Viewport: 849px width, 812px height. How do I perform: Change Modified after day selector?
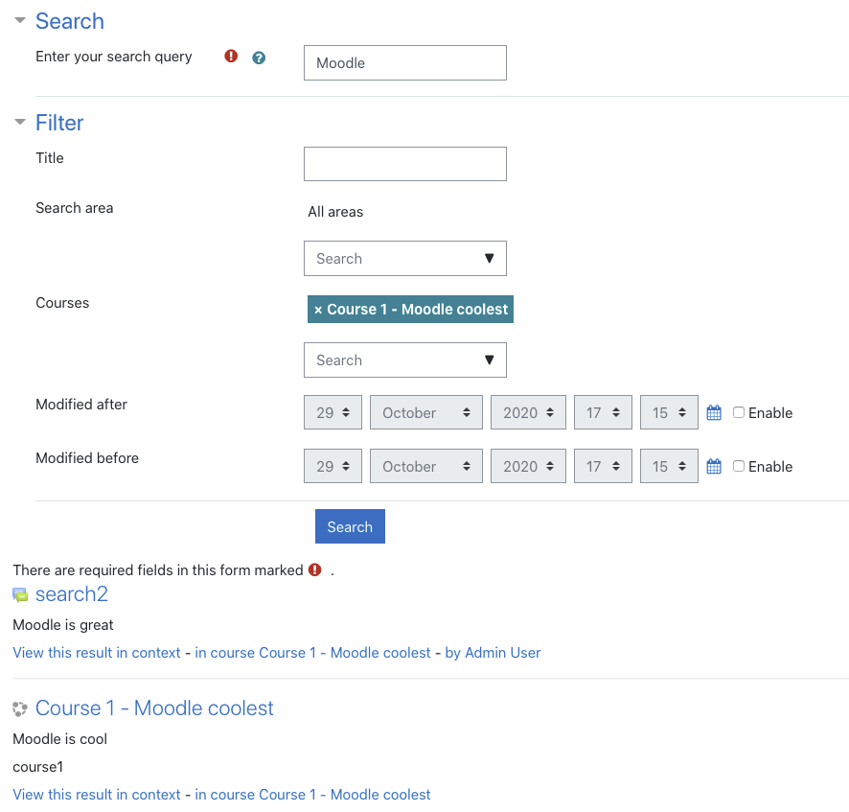point(333,412)
